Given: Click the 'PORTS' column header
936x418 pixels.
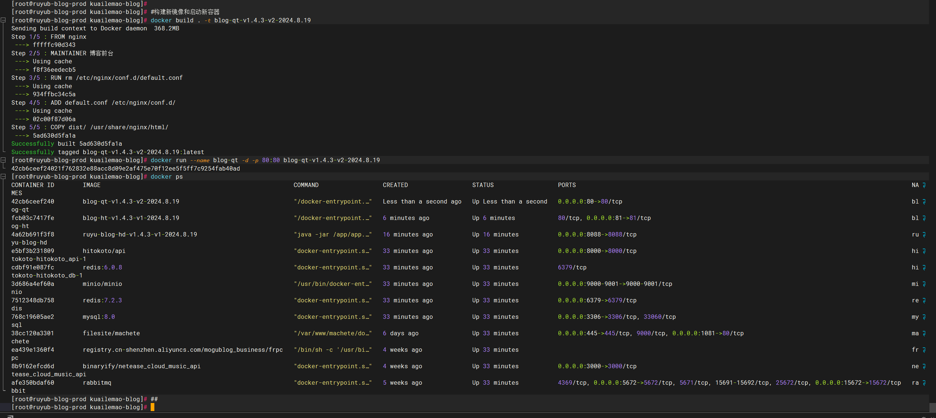Looking at the screenshot, I should (x=567, y=185).
